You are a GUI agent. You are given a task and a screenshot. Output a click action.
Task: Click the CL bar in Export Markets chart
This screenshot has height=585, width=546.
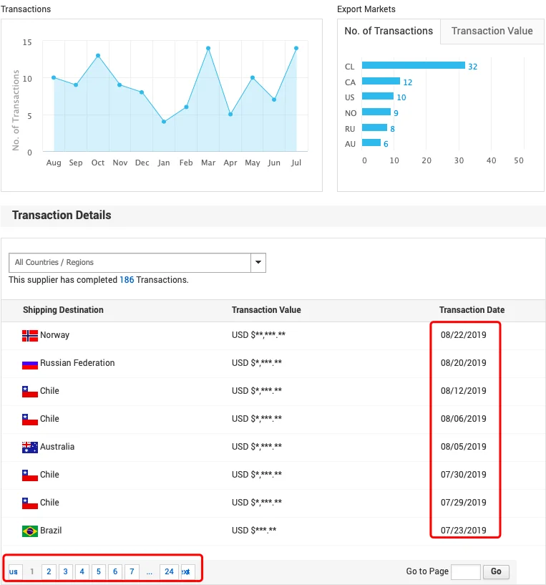[413, 66]
